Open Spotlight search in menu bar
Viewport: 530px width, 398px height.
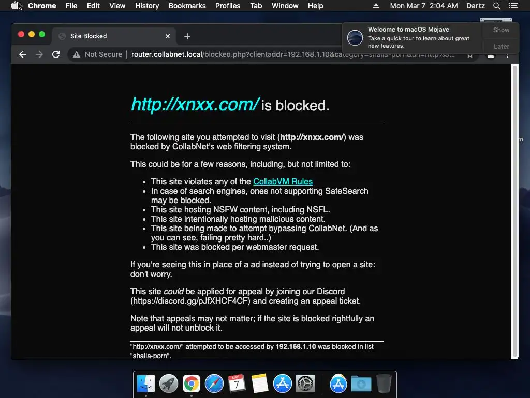[x=496, y=6]
